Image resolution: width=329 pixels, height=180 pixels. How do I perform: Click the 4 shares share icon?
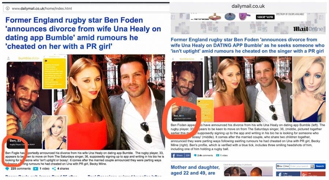(54, 168)
